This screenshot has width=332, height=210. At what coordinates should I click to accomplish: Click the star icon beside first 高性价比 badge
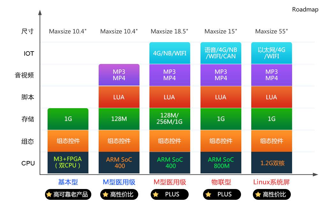105,194
